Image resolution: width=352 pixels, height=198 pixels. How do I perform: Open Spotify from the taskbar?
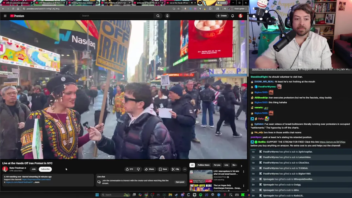point(200,195)
